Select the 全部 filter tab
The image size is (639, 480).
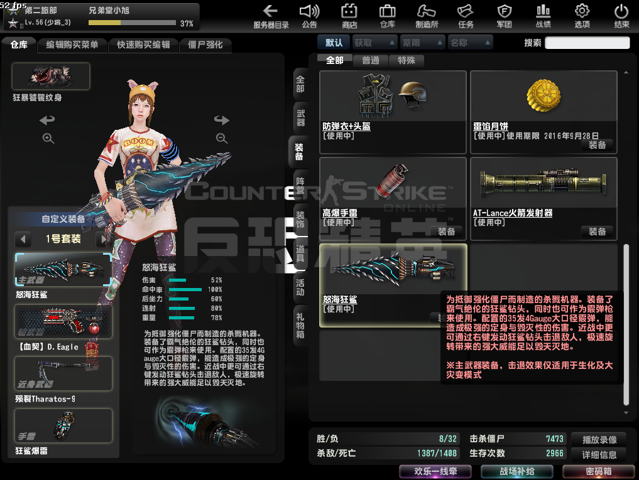[x=334, y=60]
